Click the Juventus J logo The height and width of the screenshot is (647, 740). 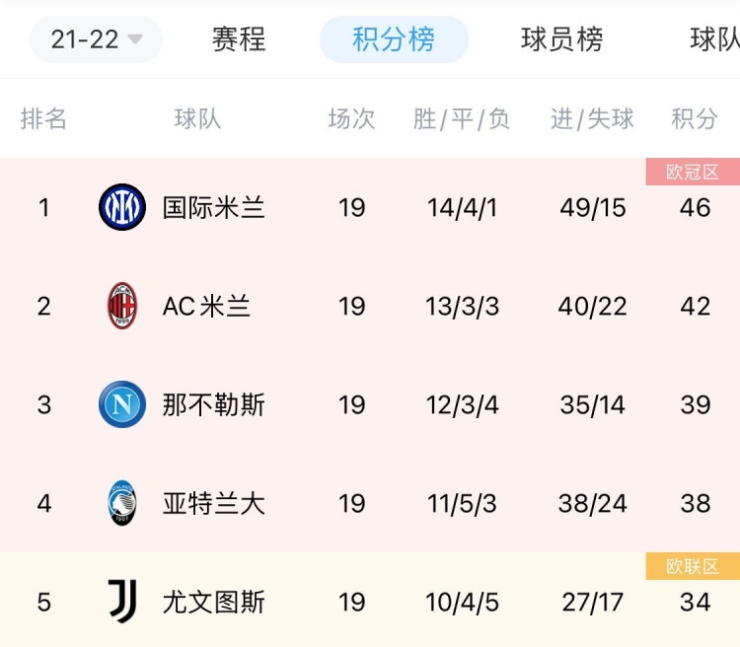[x=122, y=602]
